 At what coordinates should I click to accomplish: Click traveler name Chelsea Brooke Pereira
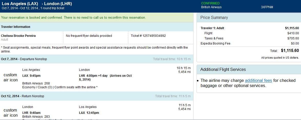click(18, 36)
